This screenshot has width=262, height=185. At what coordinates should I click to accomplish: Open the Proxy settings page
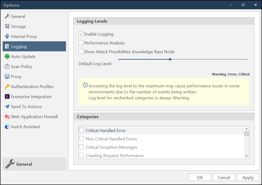pos(34,76)
